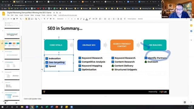The width and height of the screenshot is (194, 109).
Task: Click the redo arrow in the toolbar
Action: 11,19
